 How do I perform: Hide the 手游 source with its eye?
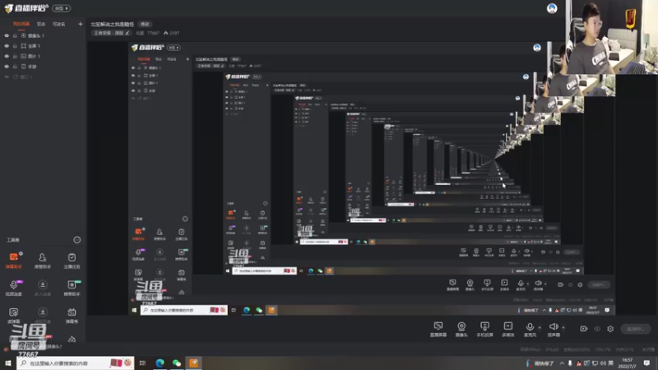pos(7,67)
